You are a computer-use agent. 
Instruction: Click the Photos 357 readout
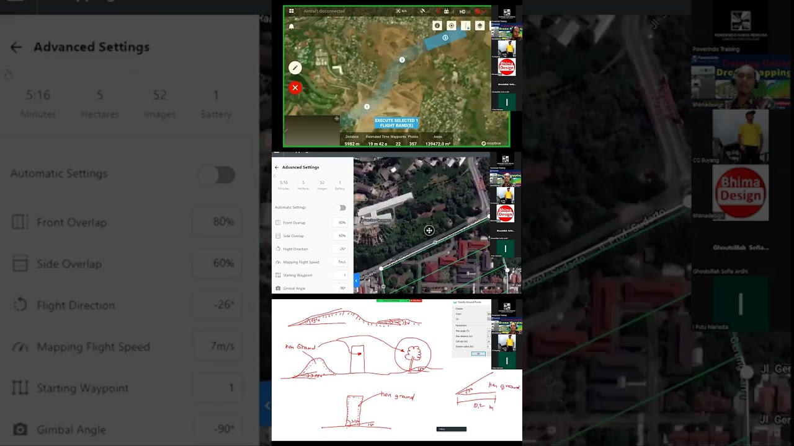[413, 140]
